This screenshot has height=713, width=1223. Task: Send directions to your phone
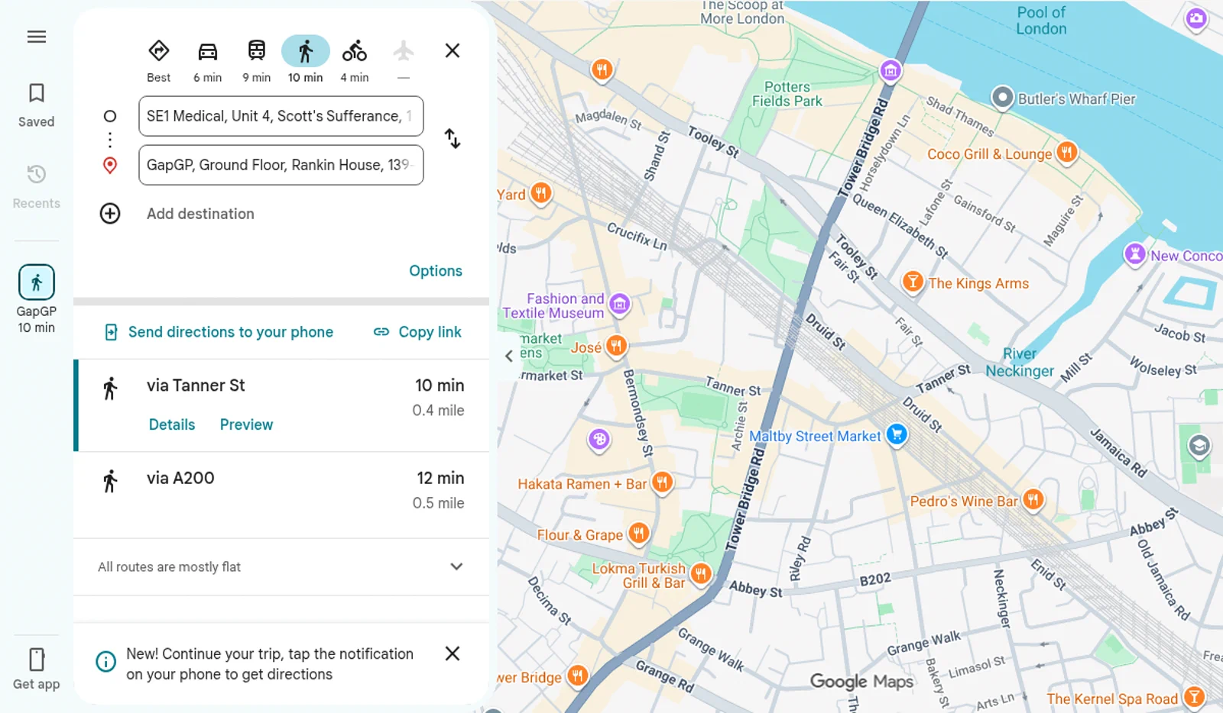[x=219, y=332]
